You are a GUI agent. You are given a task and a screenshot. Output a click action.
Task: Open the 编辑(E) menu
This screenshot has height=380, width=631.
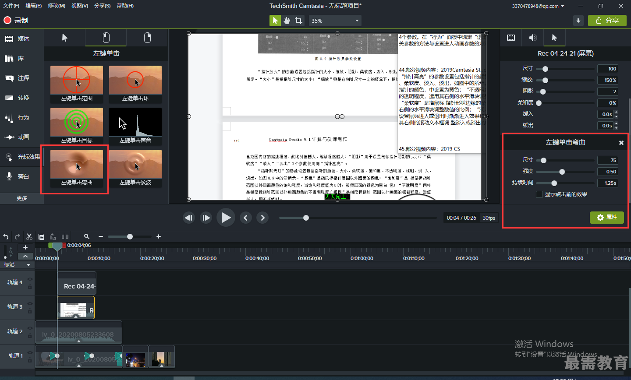pyautogui.click(x=34, y=6)
